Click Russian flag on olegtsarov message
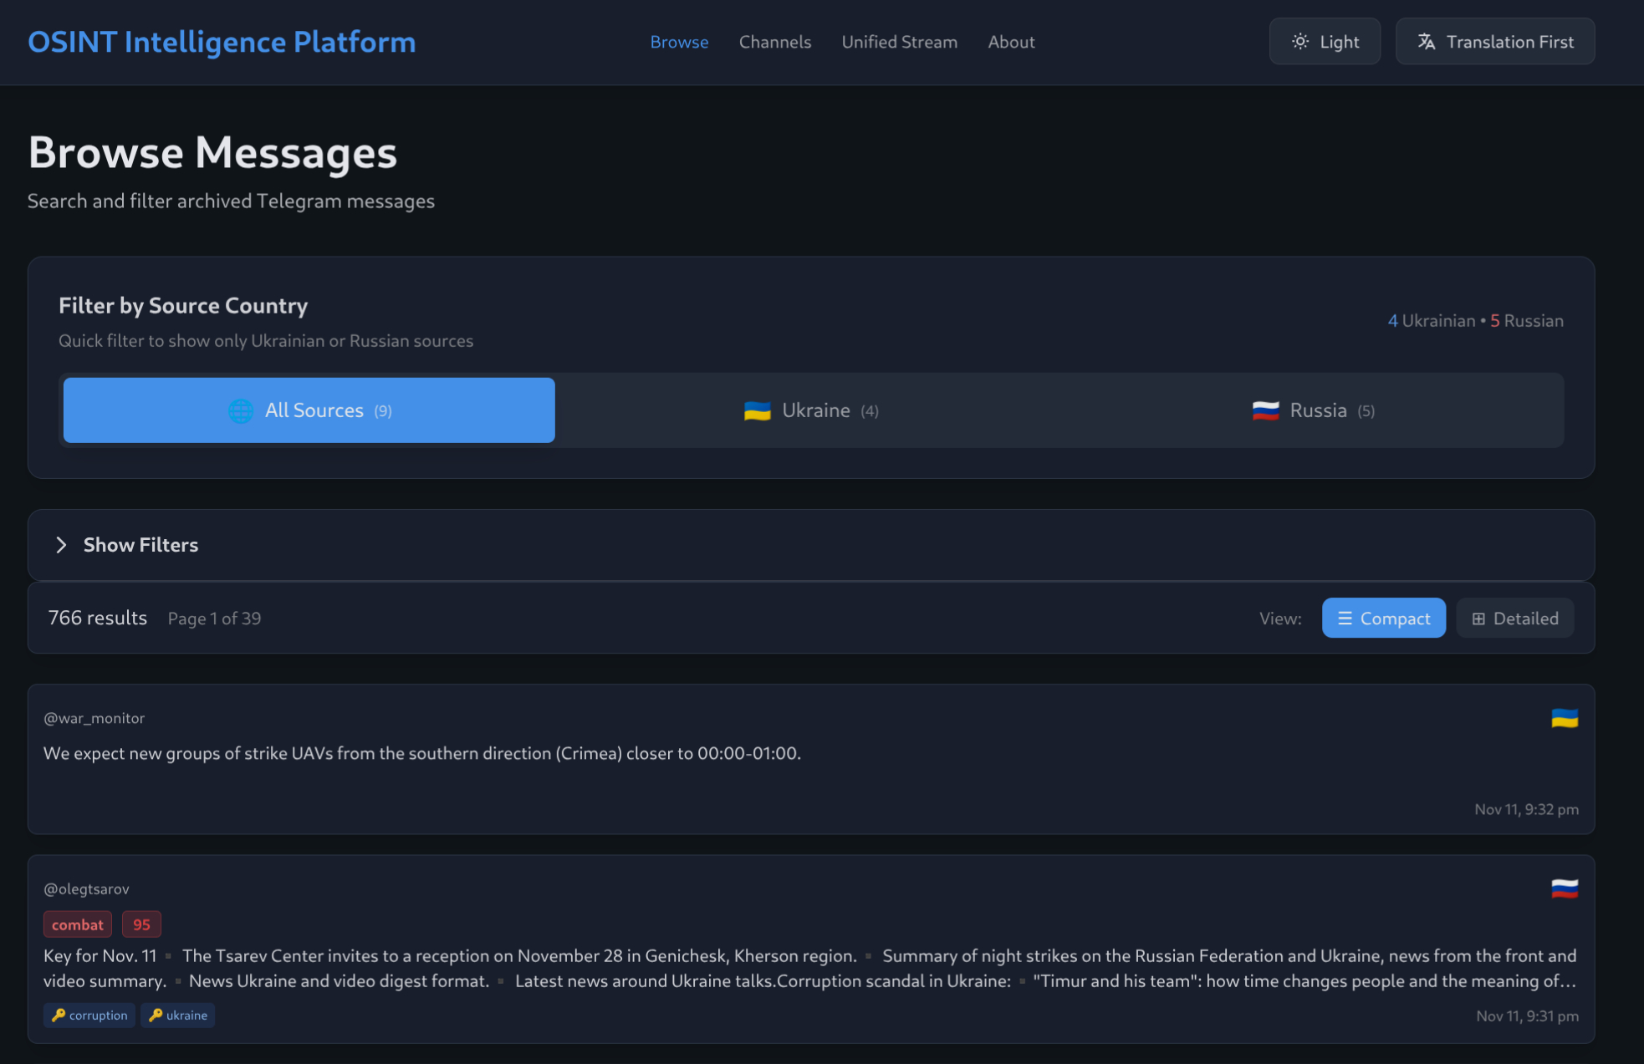Screen dimensions: 1644x1064 [1564, 888]
